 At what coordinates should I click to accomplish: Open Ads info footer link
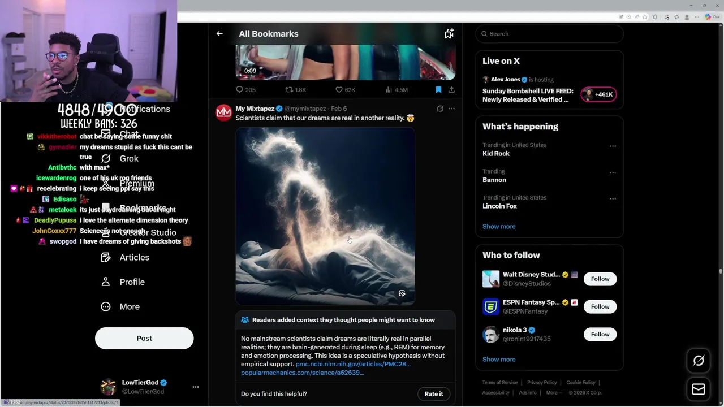point(528,393)
